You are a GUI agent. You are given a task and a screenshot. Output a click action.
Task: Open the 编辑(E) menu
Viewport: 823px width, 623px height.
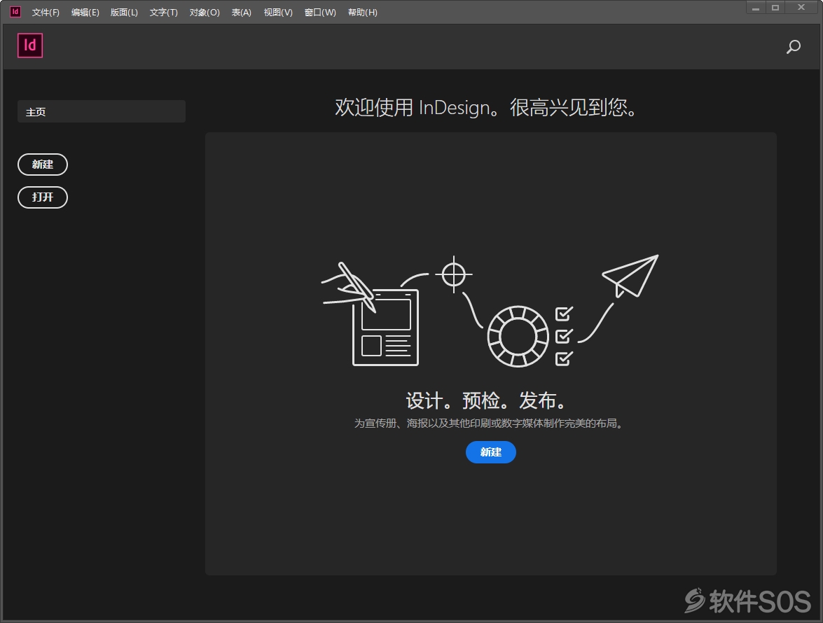[85, 12]
